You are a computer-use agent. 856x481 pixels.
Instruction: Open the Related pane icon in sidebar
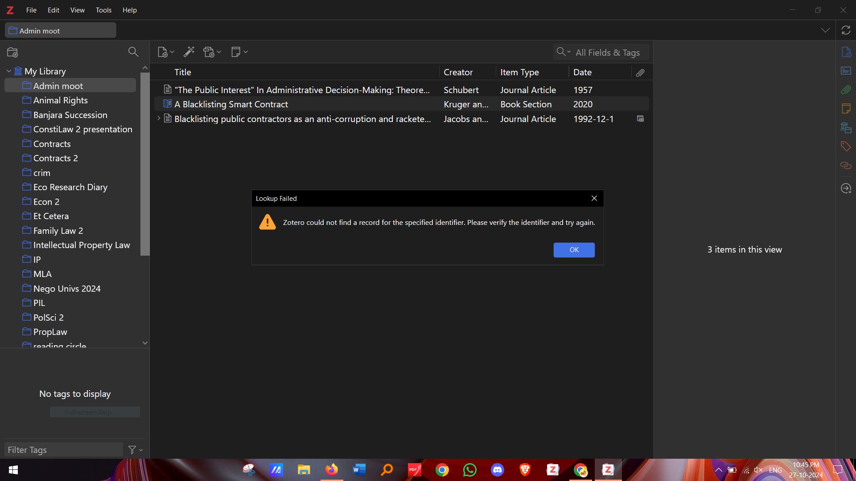point(846,166)
